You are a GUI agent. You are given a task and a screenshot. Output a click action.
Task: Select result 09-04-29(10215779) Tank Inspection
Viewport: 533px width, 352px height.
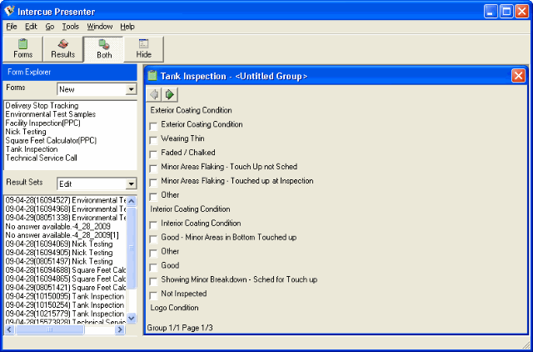pyautogui.click(x=65, y=314)
